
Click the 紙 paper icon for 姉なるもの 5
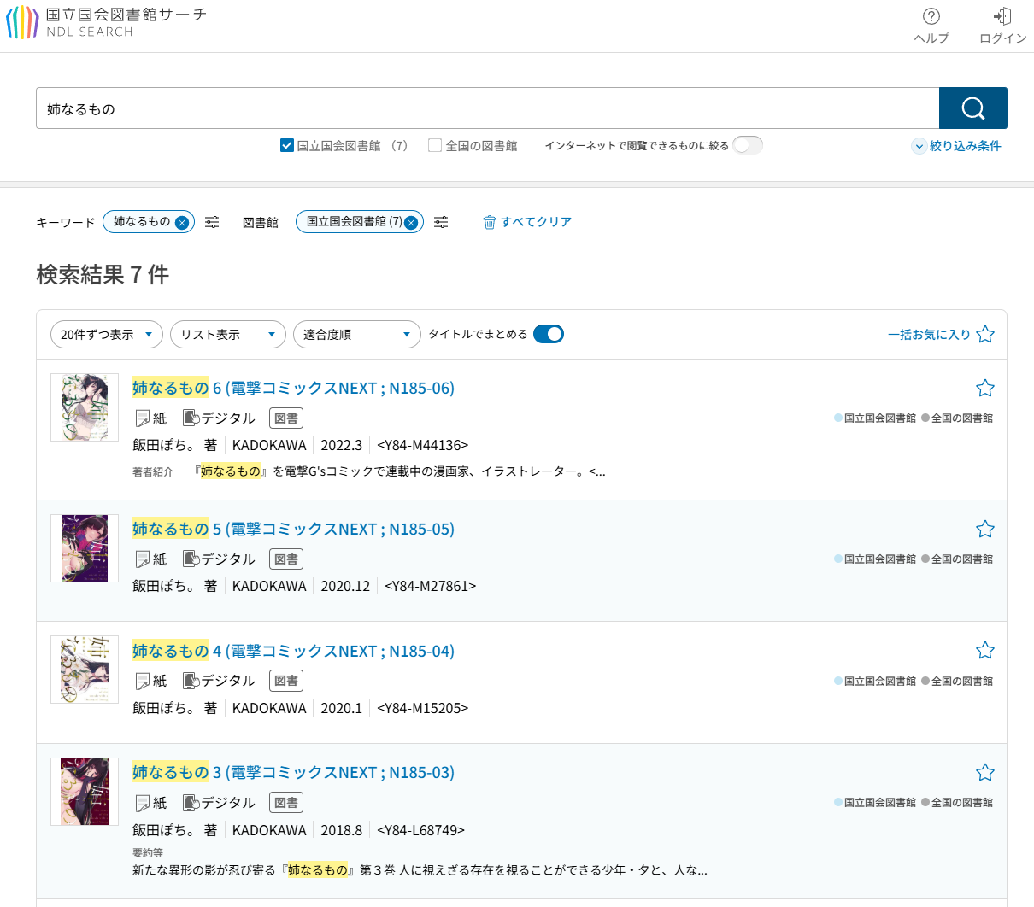[x=143, y=559]
